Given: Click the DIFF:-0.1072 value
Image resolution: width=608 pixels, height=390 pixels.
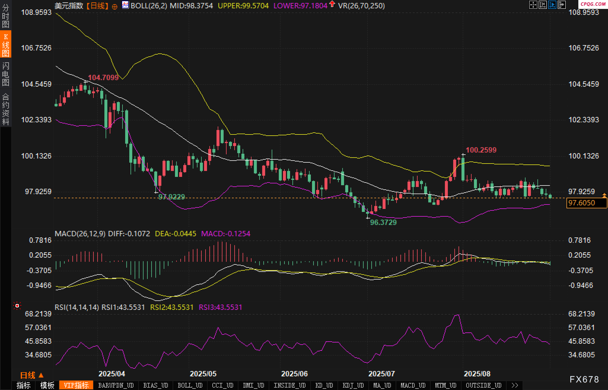Looking at the screenshot, I should click(129, 234).
